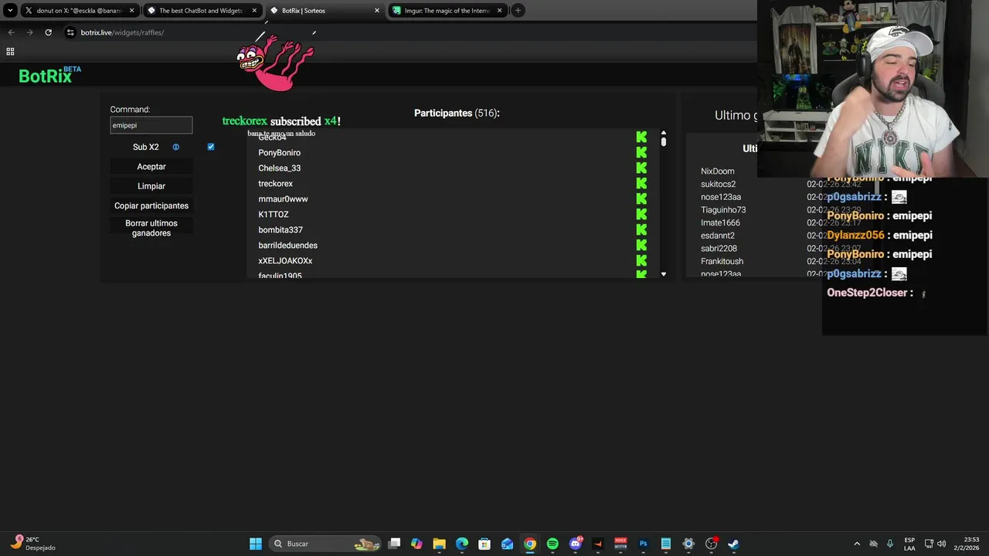
Task: Go back in browser history
Action: 11,32
